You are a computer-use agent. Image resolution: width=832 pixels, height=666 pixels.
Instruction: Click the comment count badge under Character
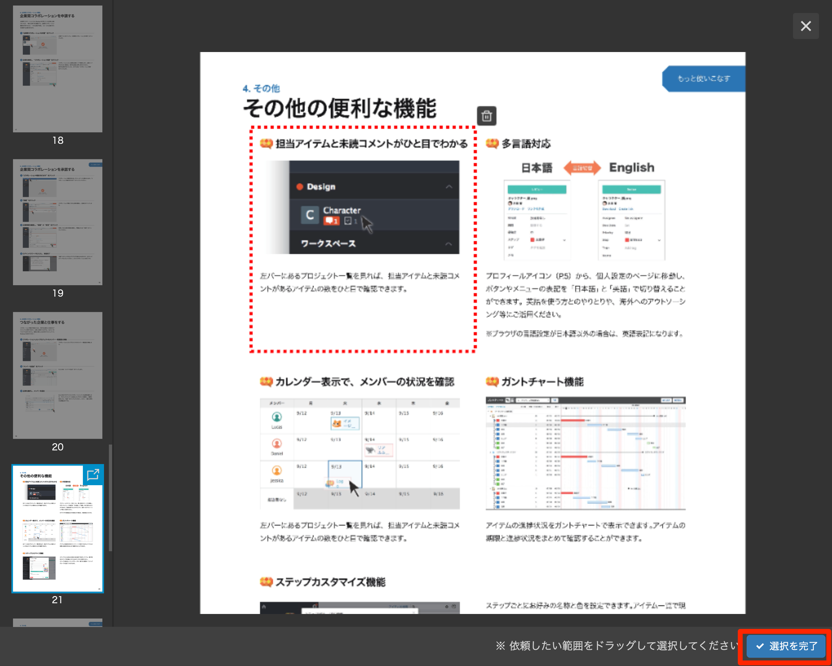(331, 221)
